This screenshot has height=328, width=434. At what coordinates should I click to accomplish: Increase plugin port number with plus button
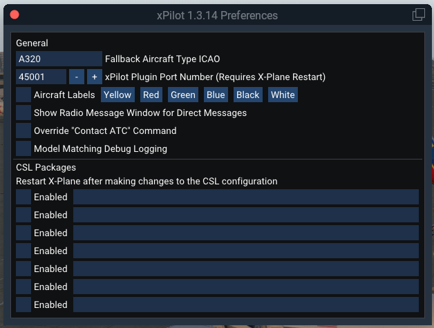(x=95, y=77)
